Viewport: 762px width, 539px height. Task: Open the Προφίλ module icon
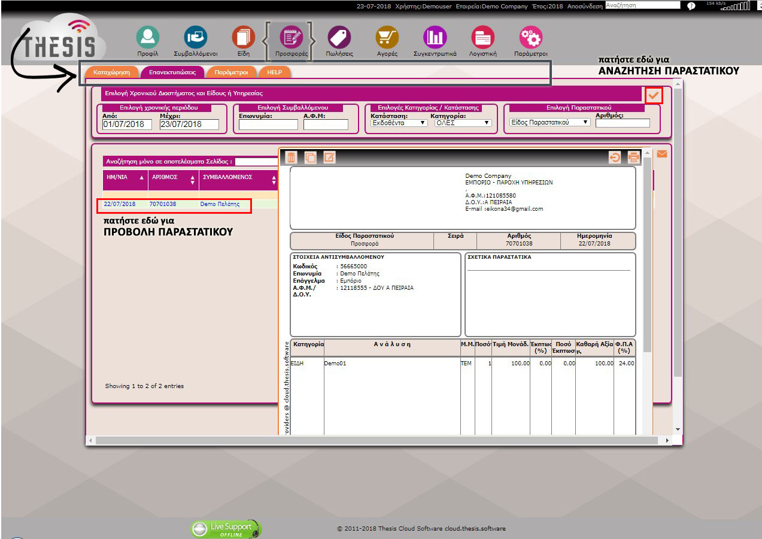[x=147, y=38]
